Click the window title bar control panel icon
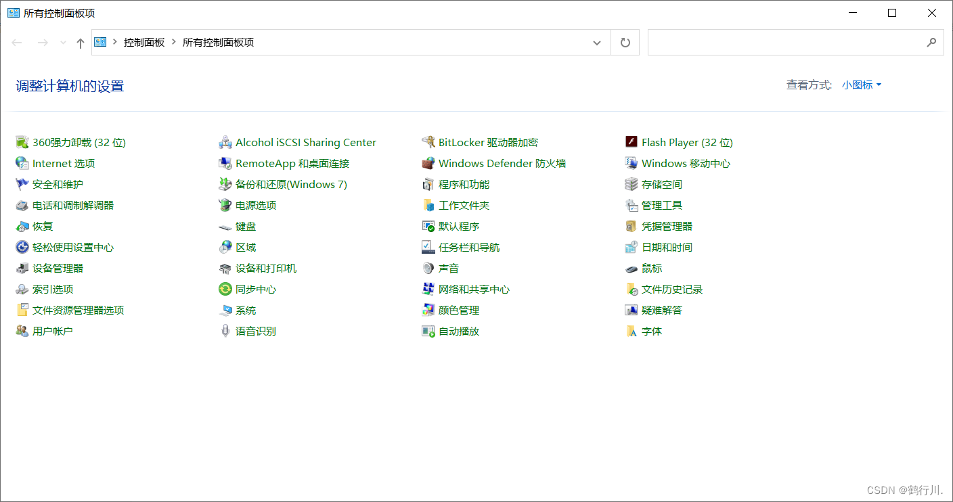 pos(14,13)
